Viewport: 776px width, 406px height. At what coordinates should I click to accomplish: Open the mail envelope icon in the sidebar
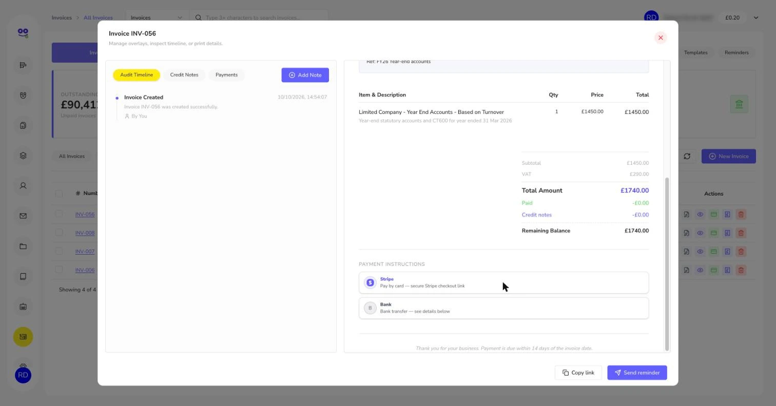23,216
